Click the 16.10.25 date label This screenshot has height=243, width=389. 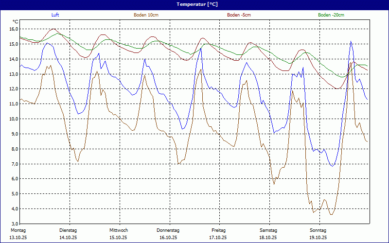(168, 238)
